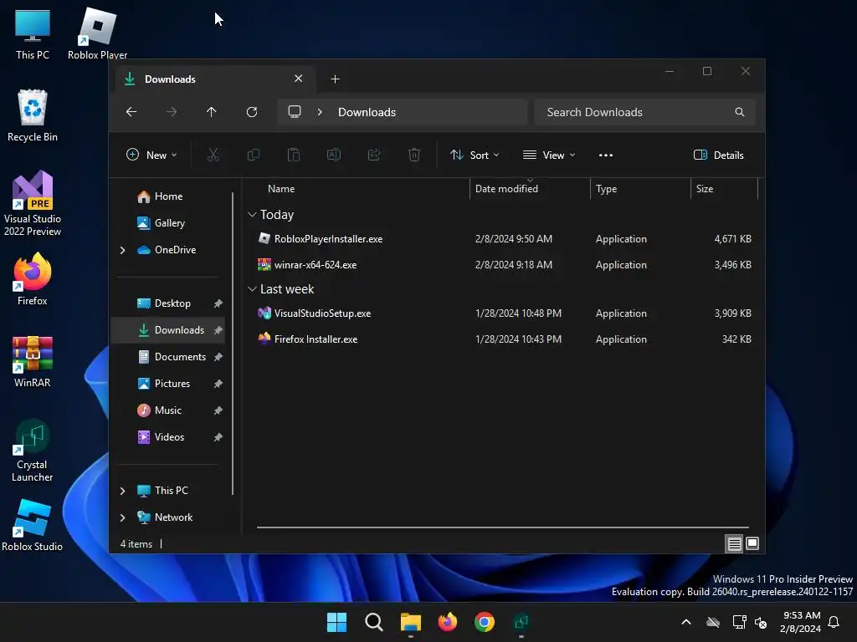Open the New item dropdown
Image resolution: width=857 pixels, height=642 pixels.
151,155
